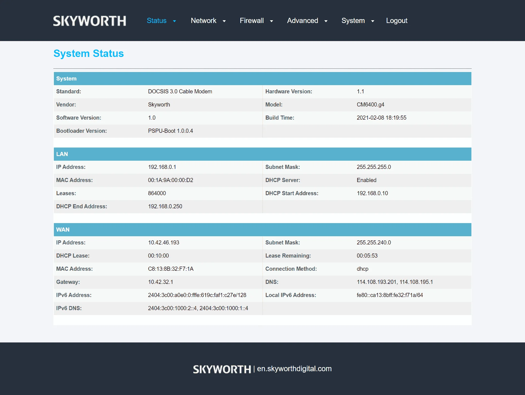This screenshot has width=525, height=395.
Task: Click the Leases: label
Action: (66, 193)
